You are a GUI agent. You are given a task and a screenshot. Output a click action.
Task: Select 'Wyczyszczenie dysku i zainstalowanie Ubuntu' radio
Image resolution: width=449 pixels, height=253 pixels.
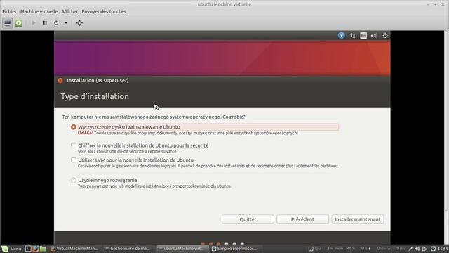coord(74,127)
